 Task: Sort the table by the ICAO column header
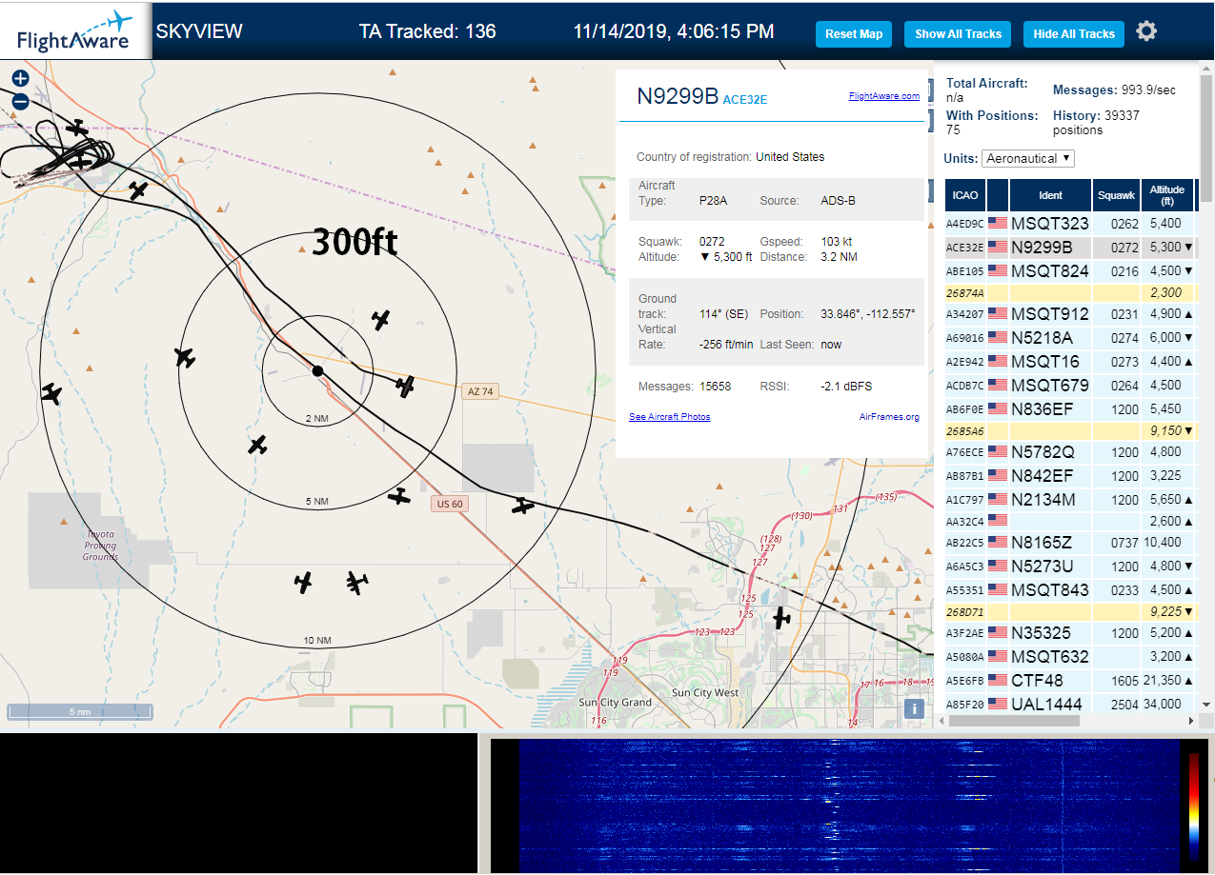click(965, 195)
